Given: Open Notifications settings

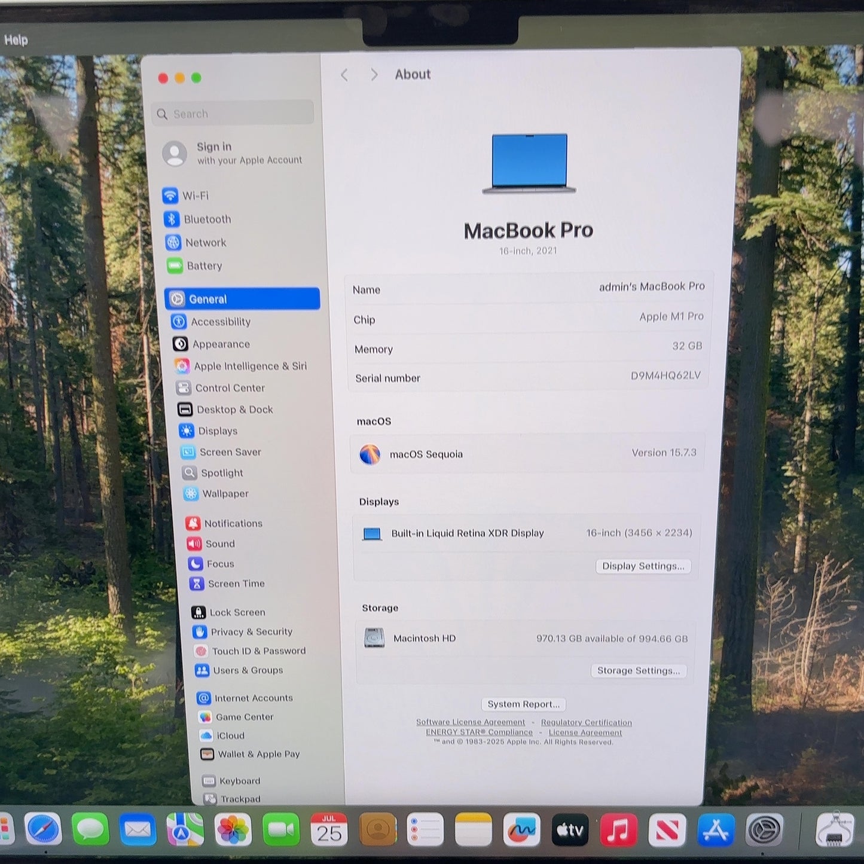Looking at the screenshot, I should click(224, 523).
